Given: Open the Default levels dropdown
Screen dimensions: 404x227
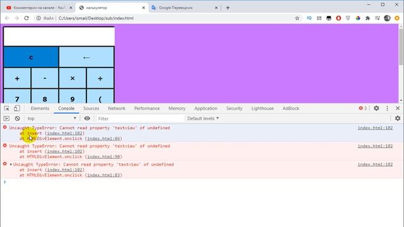Looking at the screenshot, I should point(203,119).
